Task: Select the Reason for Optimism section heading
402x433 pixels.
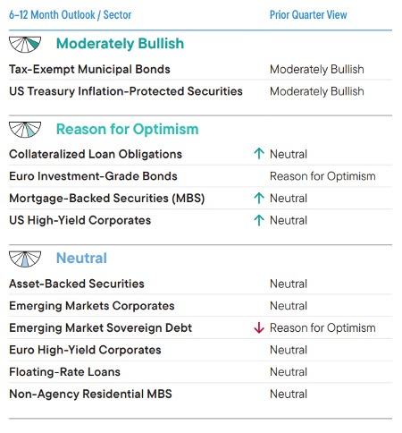Action: [x=128, y=129]
